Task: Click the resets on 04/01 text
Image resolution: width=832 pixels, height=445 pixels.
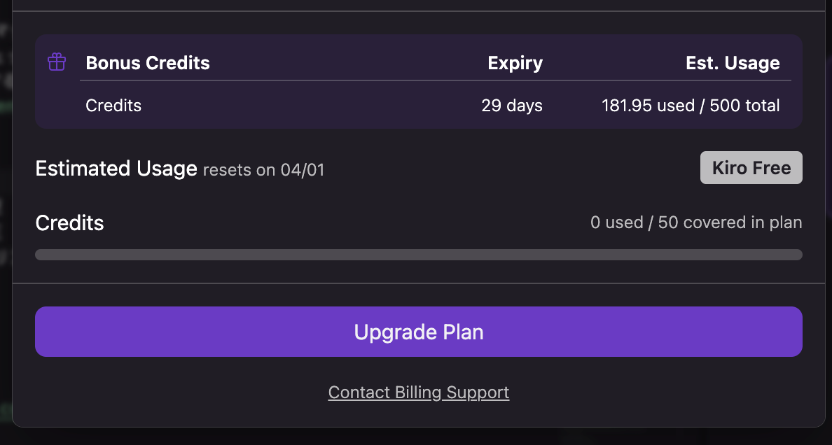Action: click(264, 170)
